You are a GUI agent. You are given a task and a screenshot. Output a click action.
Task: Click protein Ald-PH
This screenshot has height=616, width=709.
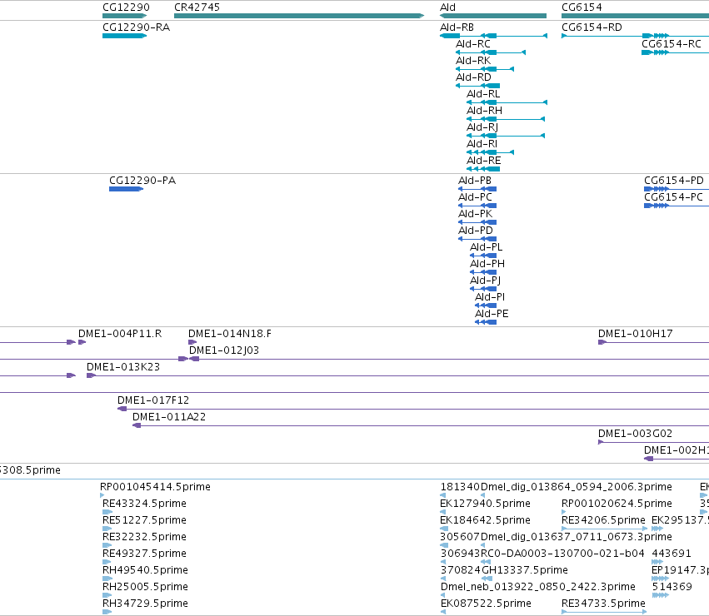tap(487, 264)
